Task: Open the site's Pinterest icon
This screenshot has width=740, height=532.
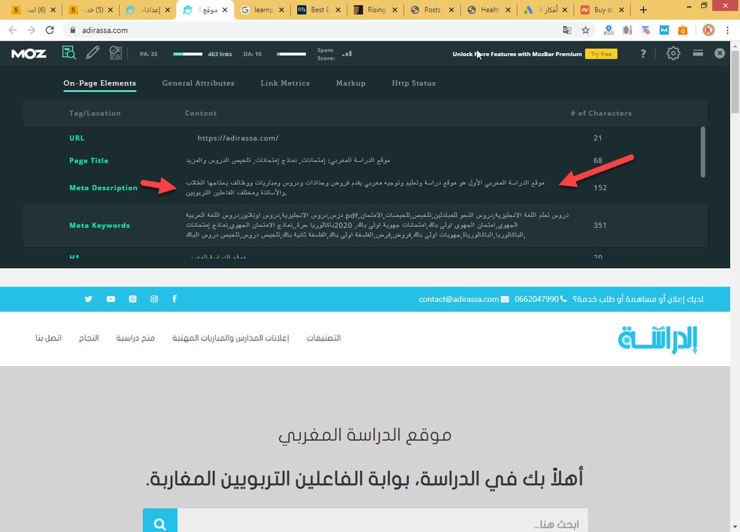Action: (x=133, y=299)
